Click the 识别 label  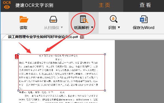(x=112, y=28)
